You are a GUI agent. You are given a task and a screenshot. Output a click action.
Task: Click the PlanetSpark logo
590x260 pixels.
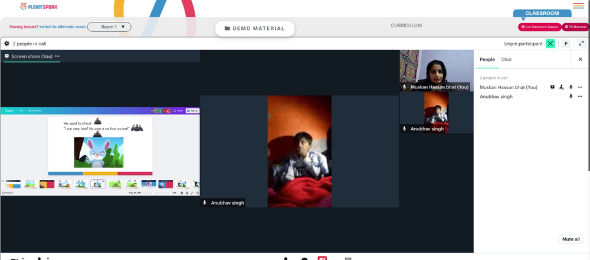(39, 6)
